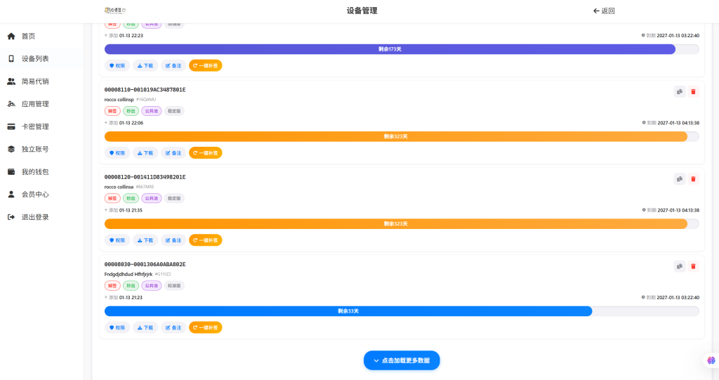Click 一键补签 for rocco collinsp
Screen dimensions: 719x380
[206, 153]
